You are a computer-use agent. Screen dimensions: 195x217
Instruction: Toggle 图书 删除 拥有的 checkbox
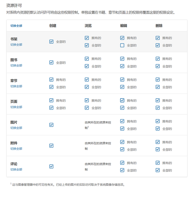[158, 59]
